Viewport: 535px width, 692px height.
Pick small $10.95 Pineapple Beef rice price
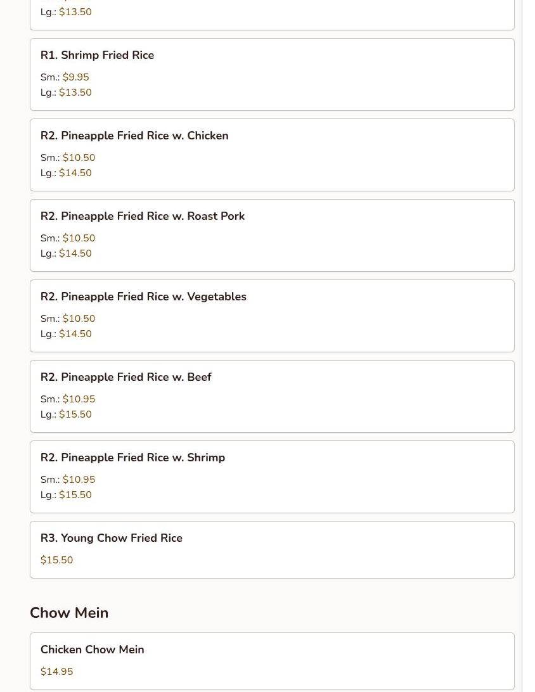pos(79,399)
